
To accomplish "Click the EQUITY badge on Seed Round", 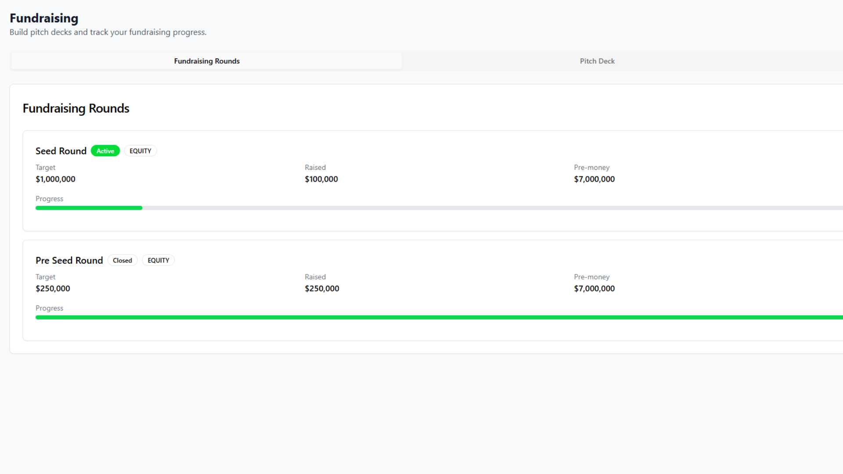I will click(140, 151).
